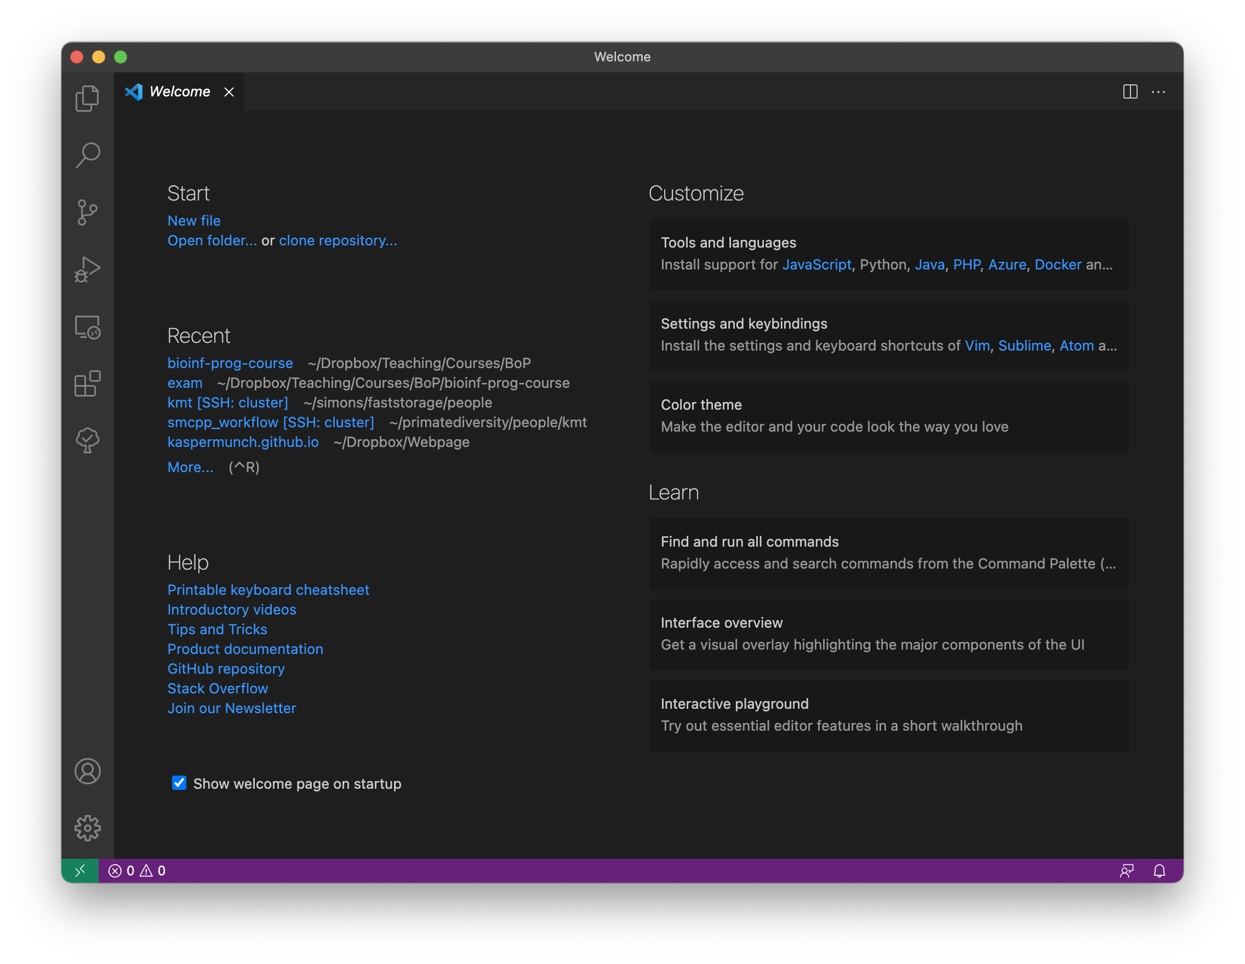This screenshot has width=1245, height=964.
Task: Click errors and warnings count in status bar
Action: (x=137, y=870)
